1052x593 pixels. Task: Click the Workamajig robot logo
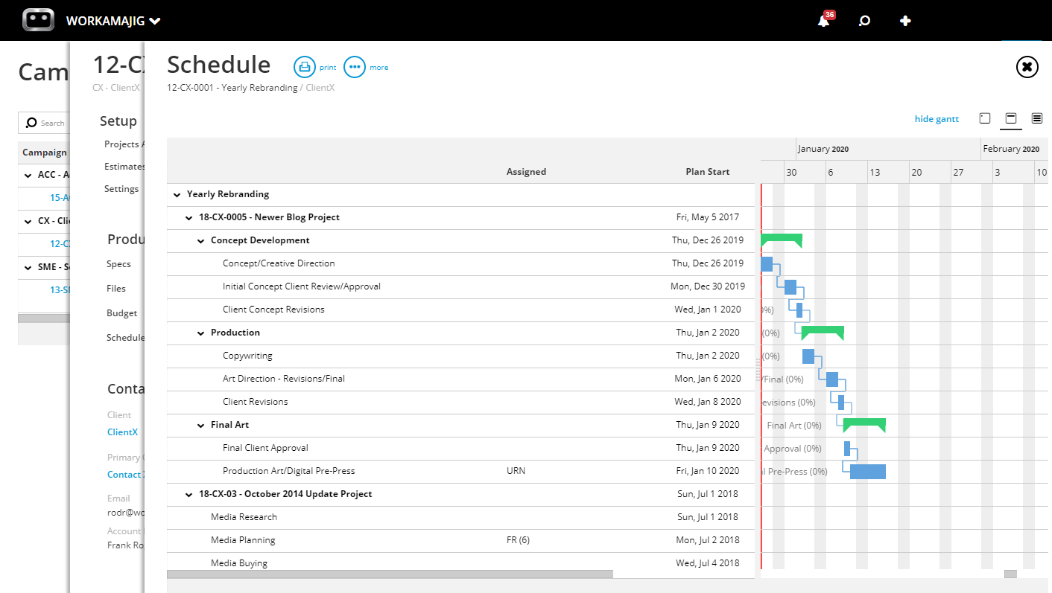37,20
